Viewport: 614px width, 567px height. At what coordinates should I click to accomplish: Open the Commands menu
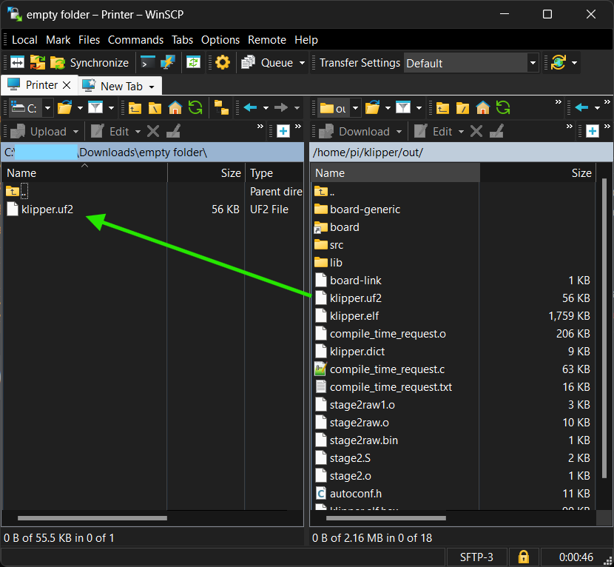tap(135, 40)
